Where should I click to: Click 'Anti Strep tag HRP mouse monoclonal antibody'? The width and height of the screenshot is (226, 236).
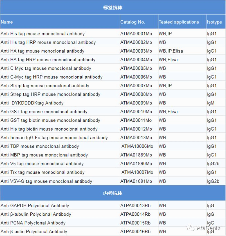pos(50,94)
